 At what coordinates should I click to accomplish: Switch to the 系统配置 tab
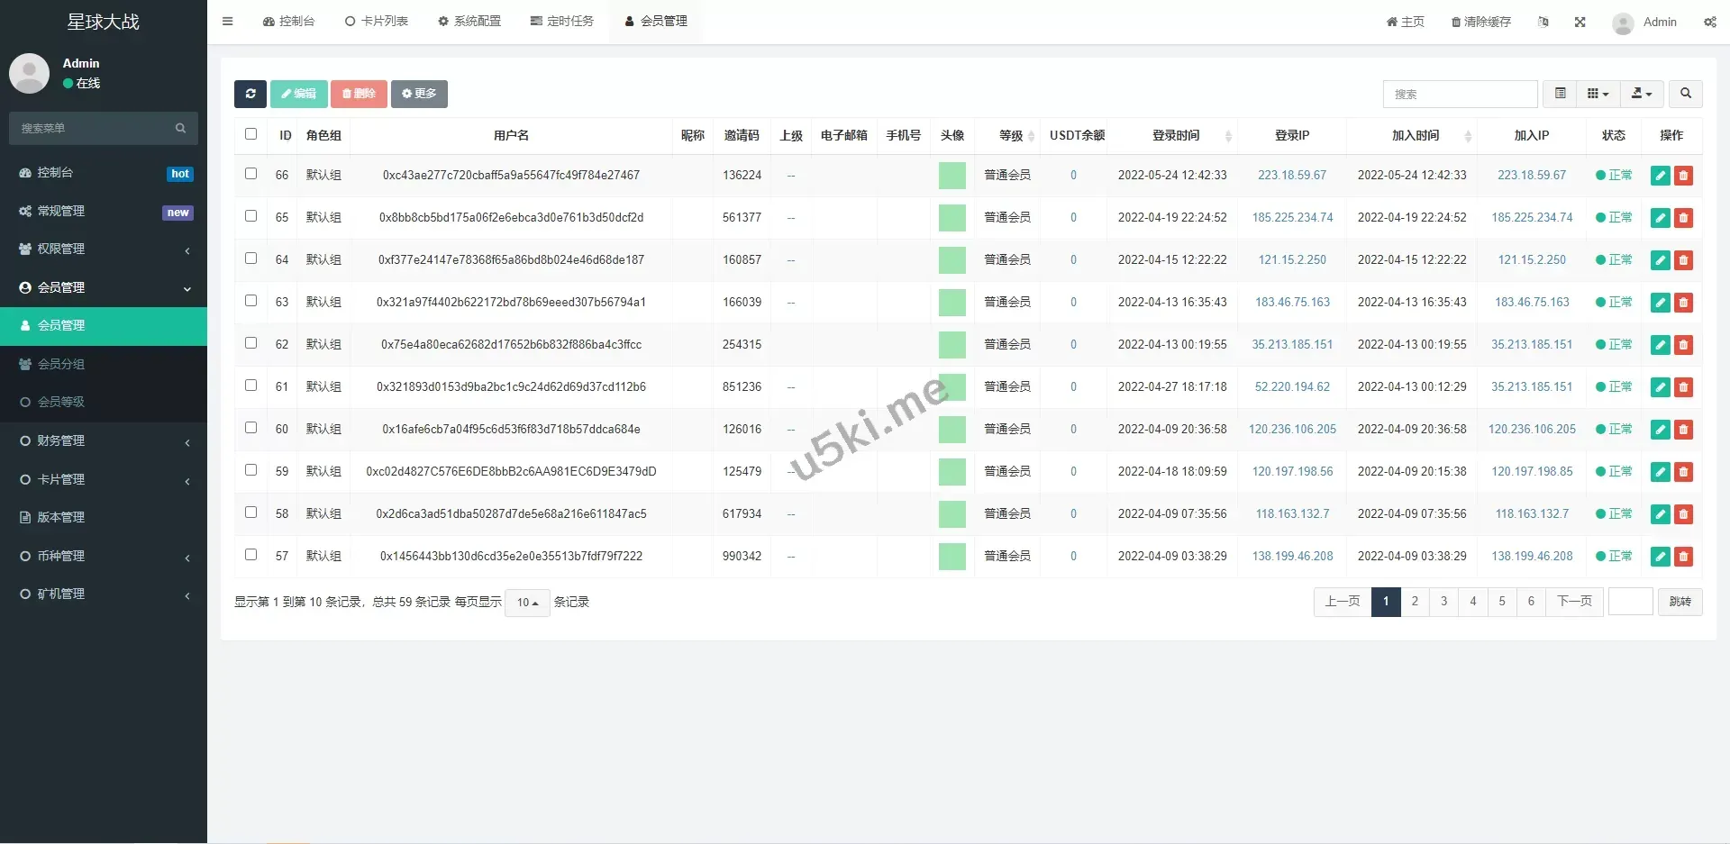[469, 22]
